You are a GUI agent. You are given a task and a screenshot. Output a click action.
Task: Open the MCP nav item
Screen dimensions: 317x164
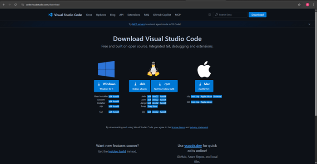coord(178,15)
